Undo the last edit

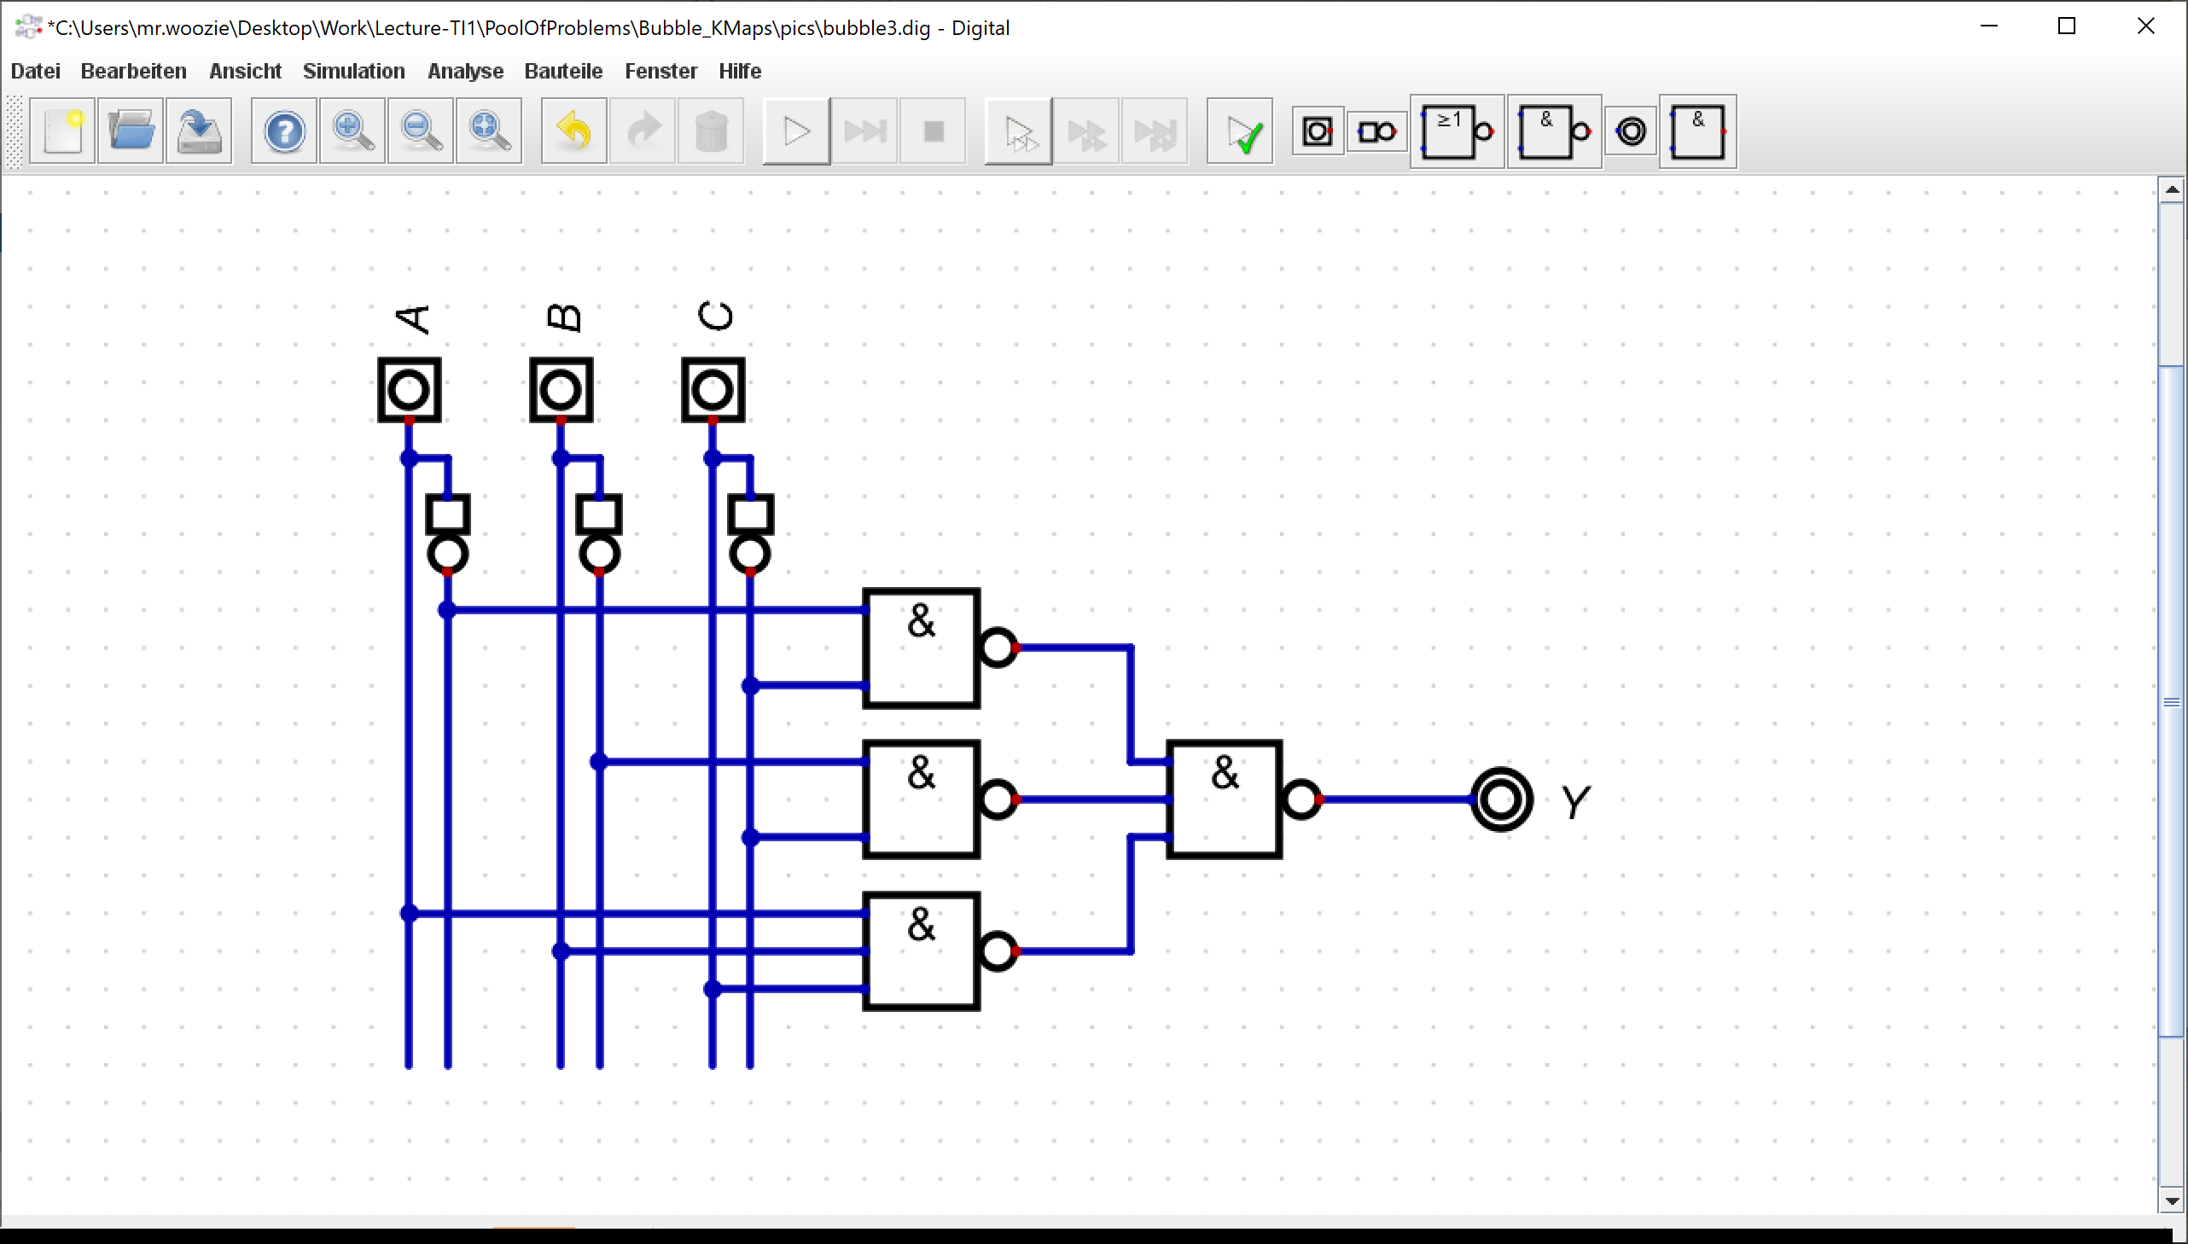point(574,131)
